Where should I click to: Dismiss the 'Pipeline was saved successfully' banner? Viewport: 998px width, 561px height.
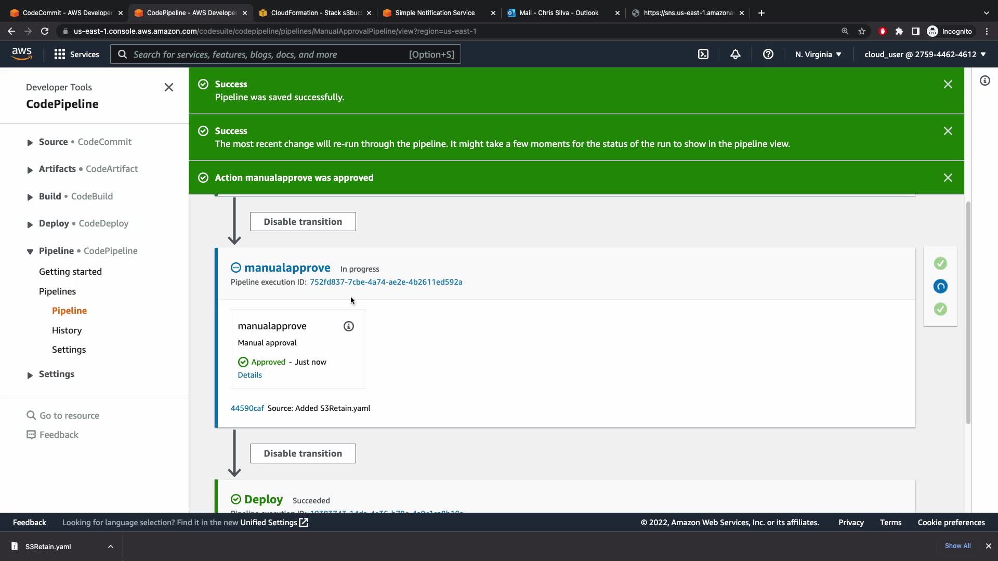click(948, 84)
